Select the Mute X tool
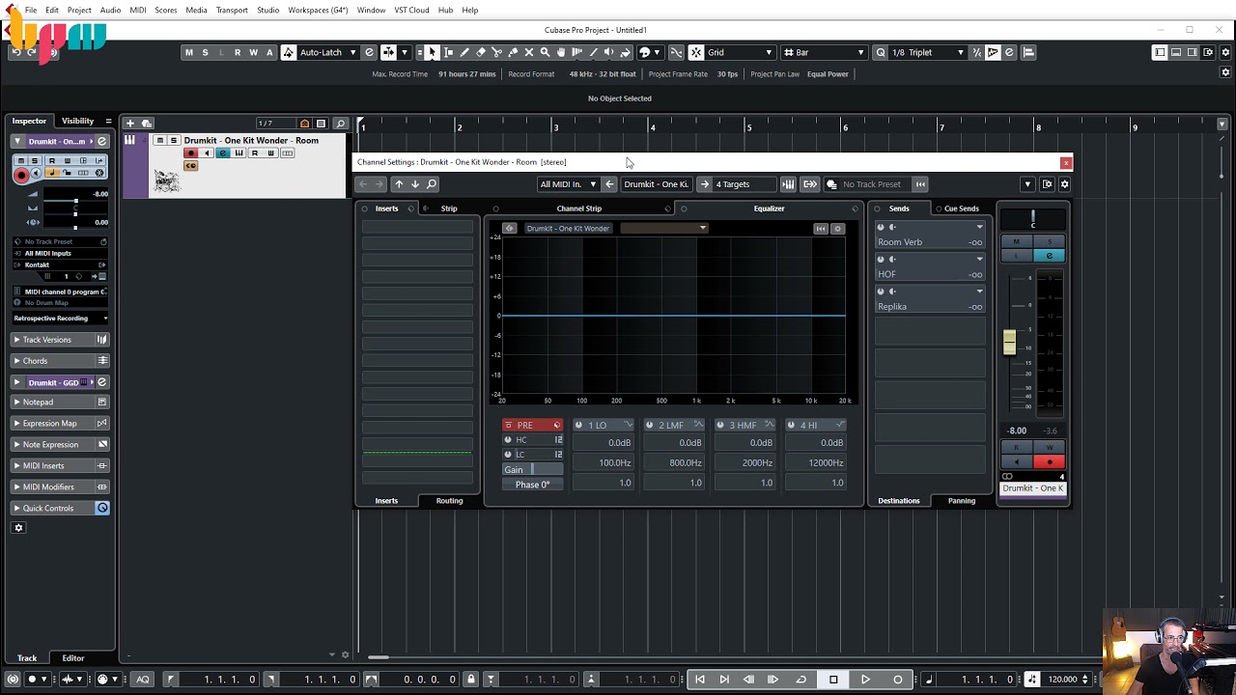1236x695 pixels. click(x=529, y=52)
